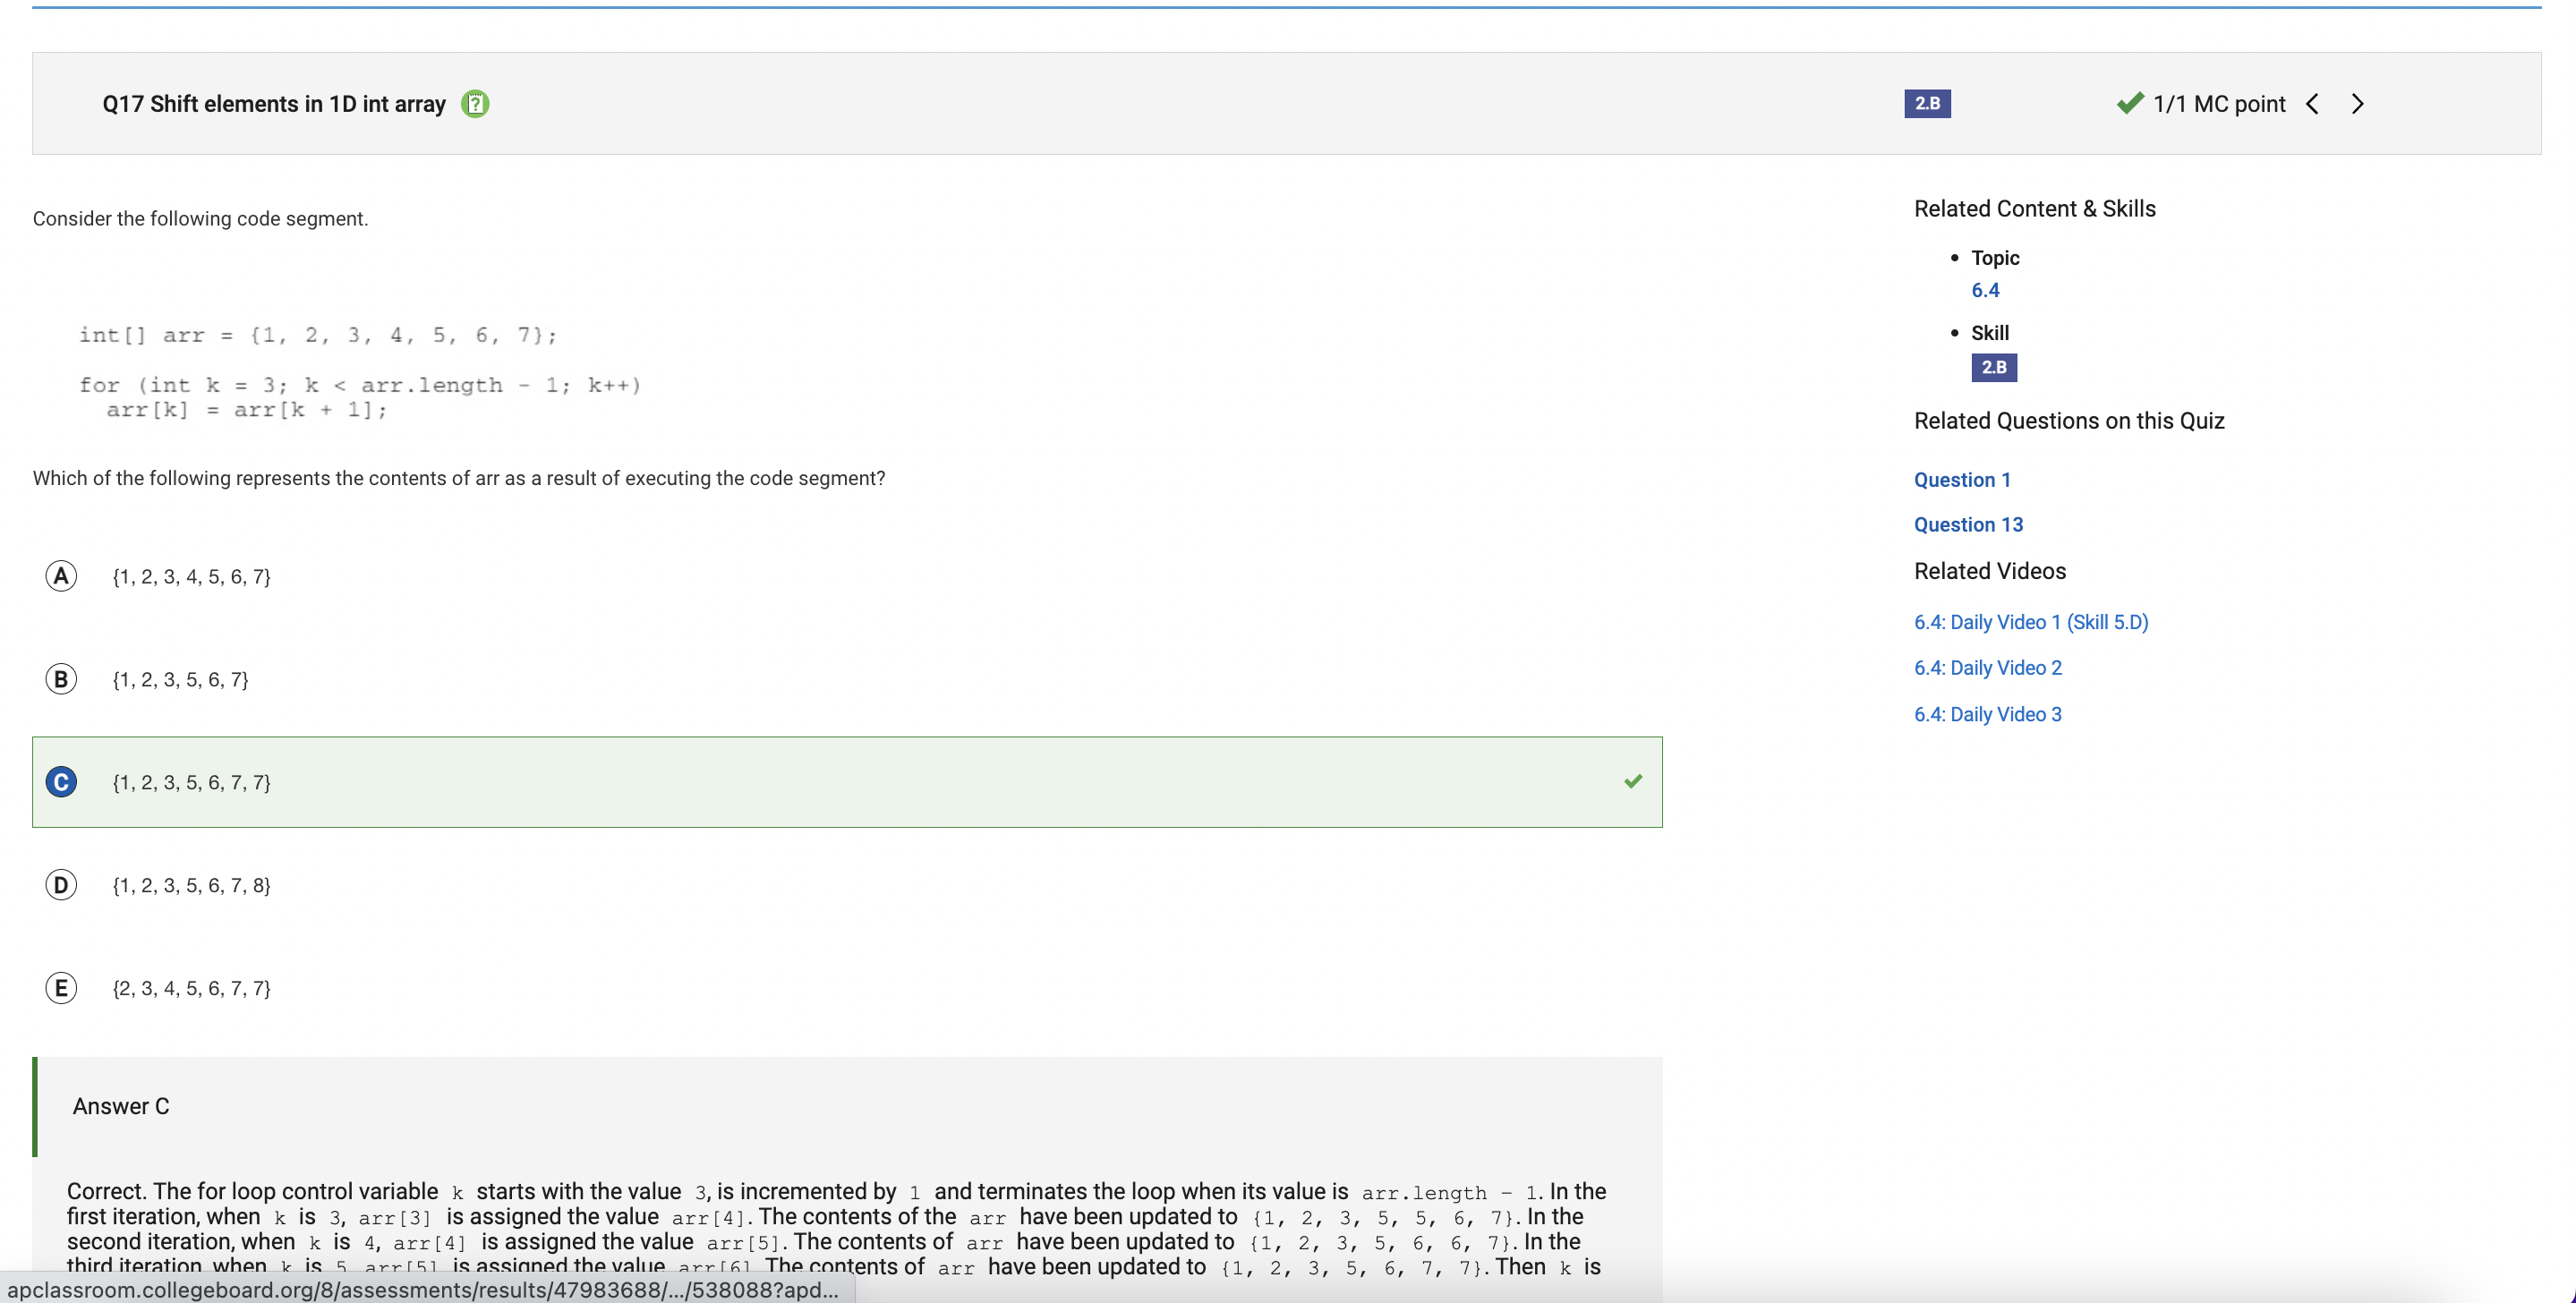2576x1303 pixels.
Task: Select answer choice D
Action: (61, 885)
